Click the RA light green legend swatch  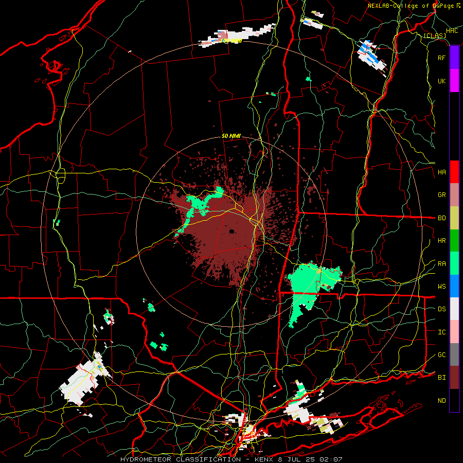click(x=454, y=263)
